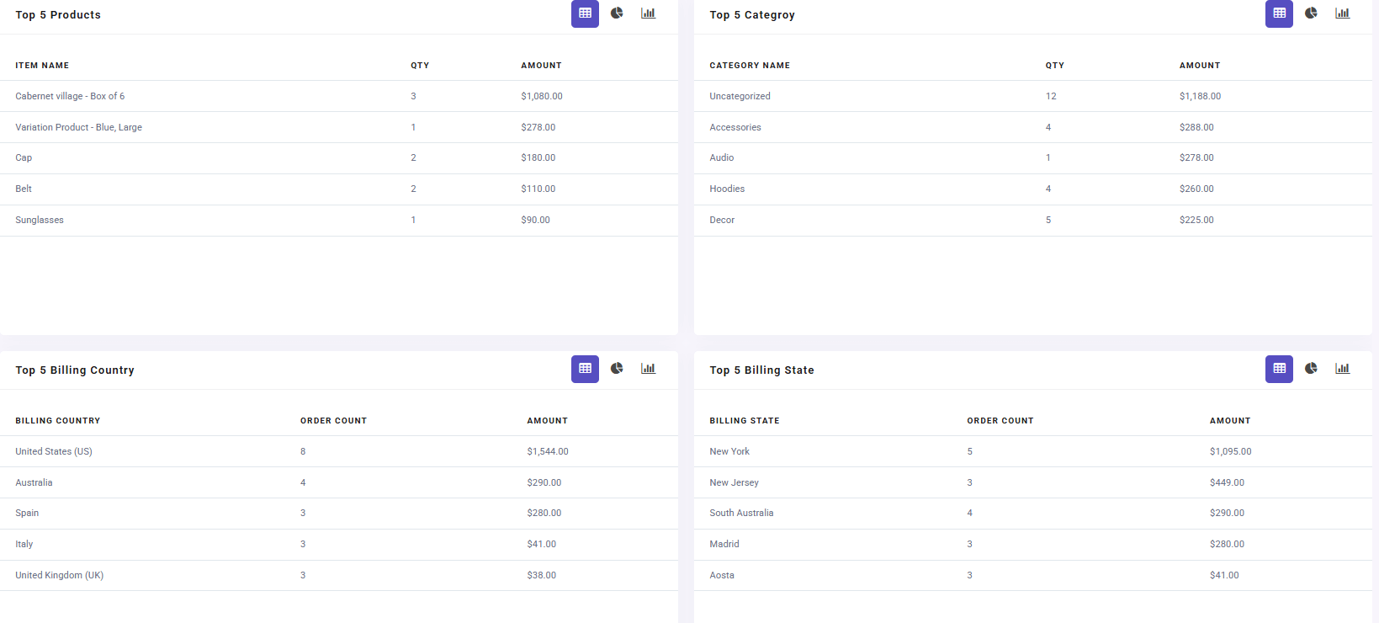
Task: Show Top 5 Billing State as bar chart
Action: (1342, 369)
